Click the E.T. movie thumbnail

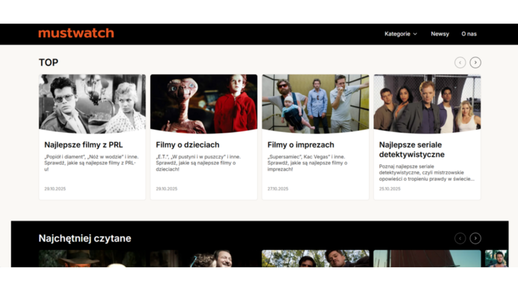coord(204,104)
